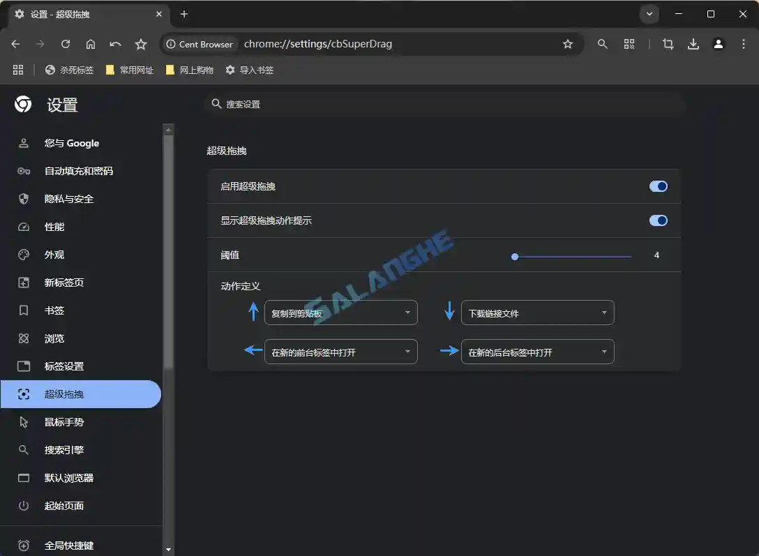Image resolution: width=759 pixels, height=556 pixels.
Task: Open the 复制到剪贴板 dropdown
Action: tap(340, 313)
